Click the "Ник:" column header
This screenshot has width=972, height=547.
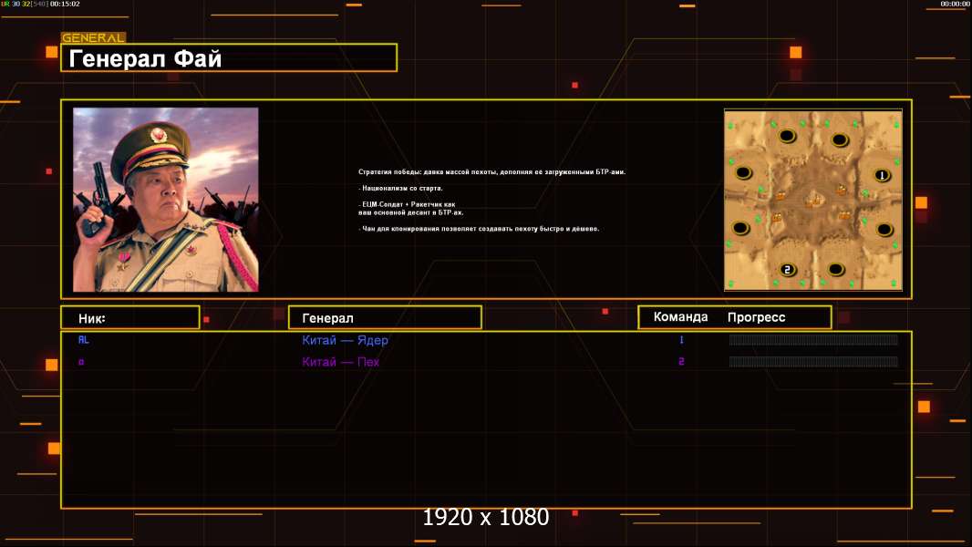point(130,318)
